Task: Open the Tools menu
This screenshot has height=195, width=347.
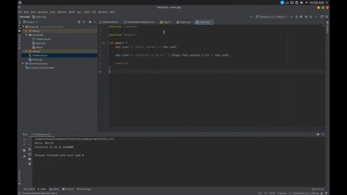Action: [87, 12]
